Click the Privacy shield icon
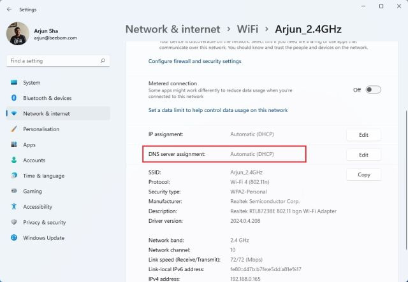 click(x=14, y=222)
